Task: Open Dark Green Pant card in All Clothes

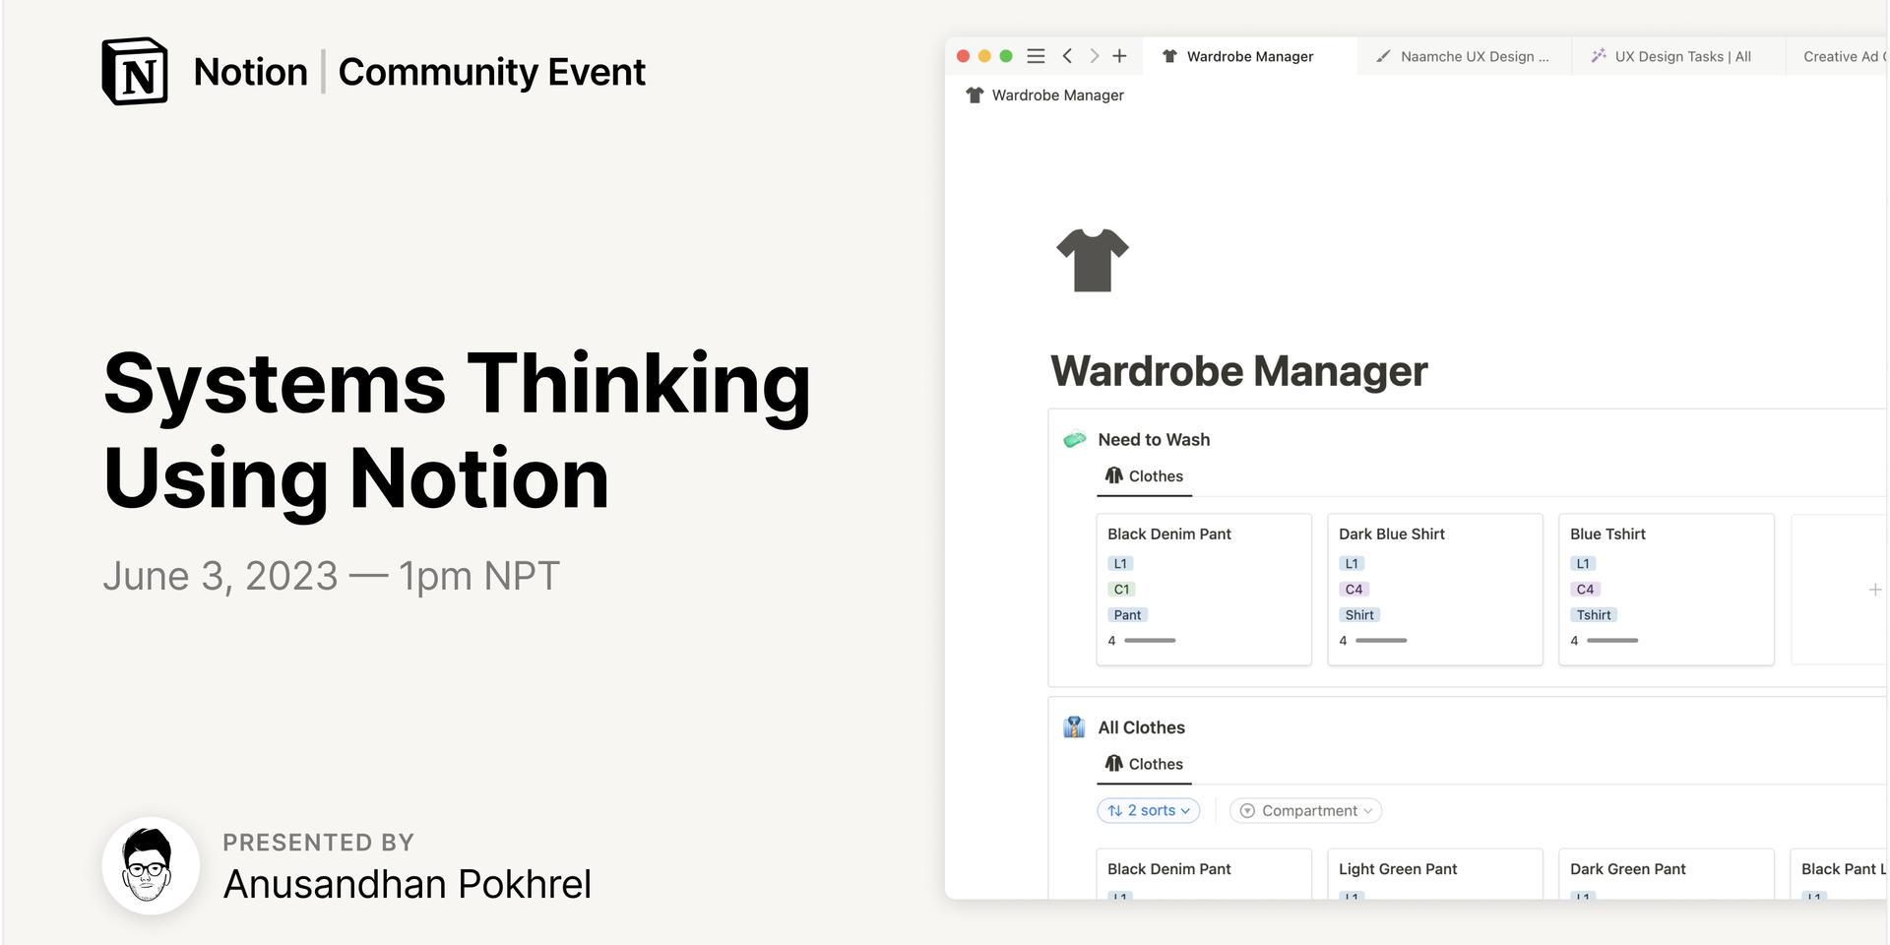Action: pos(1667,874)
